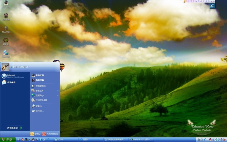Image resolution: width=227 pixels, height=142 pixels.
Task: Click the dark square icon in Quick Launch
Action: click(26, 139)
